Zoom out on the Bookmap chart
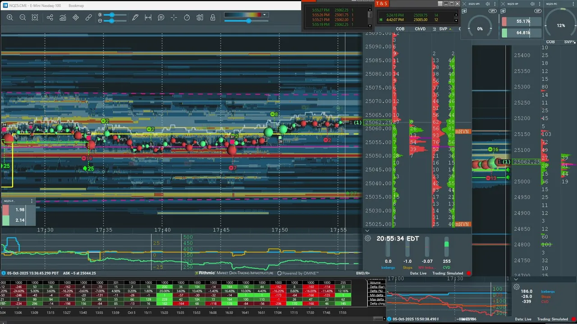This screenshot has height=324, width=577. point(23,18)
